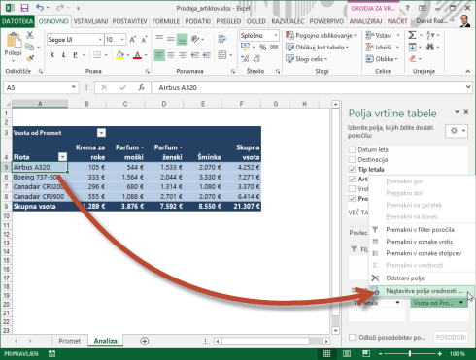Enable Odloži posodobitev postavitve checkbox

pyautogui.click(x=353, y=337)
